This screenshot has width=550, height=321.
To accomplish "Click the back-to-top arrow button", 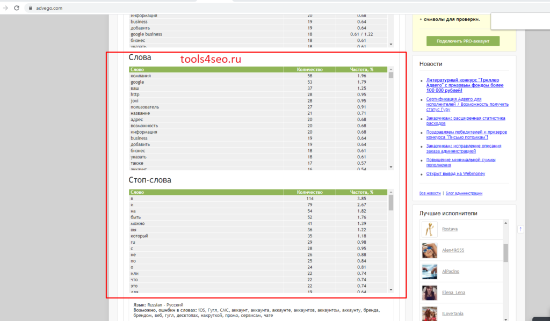I will tap(520, 229).
